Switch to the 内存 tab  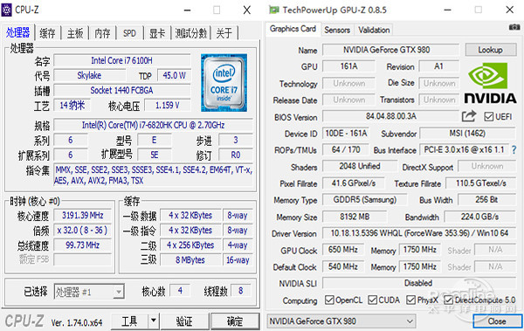click(x=102, y=33)
